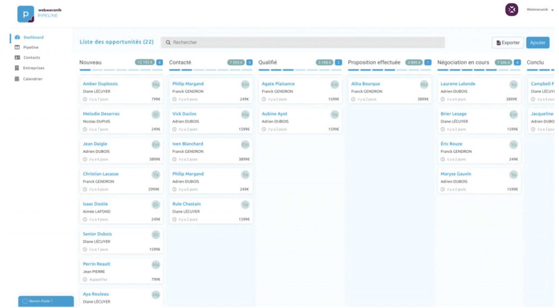Click the magnifier icon in search bar

click(x=168, y=42)
